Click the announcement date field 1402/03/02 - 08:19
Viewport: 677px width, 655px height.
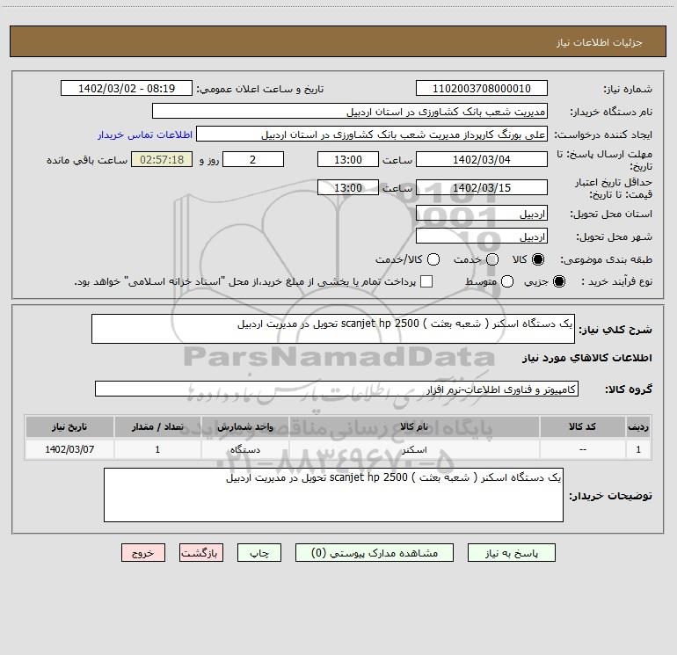127,88
